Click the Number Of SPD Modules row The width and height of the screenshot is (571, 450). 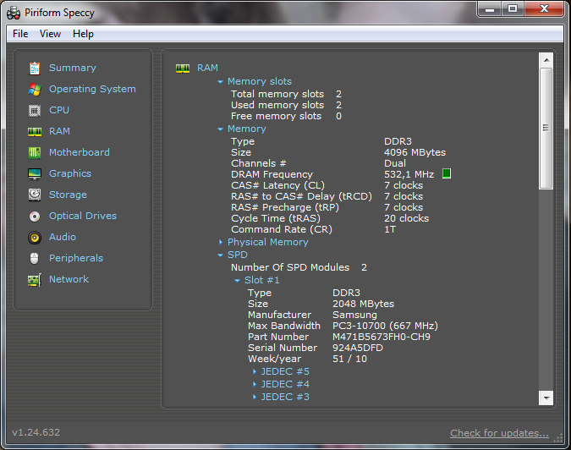pos(299,267)
